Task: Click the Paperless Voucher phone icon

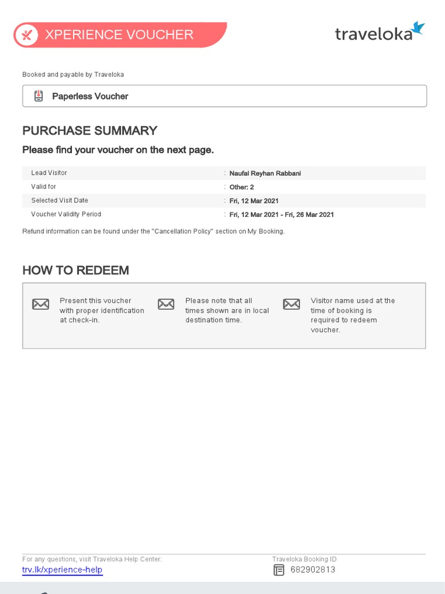Action: click(x=39, y=96)
